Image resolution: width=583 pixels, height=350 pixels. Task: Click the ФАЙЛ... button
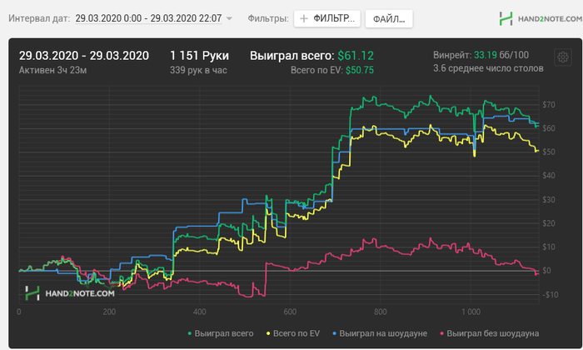coord(389,19)
